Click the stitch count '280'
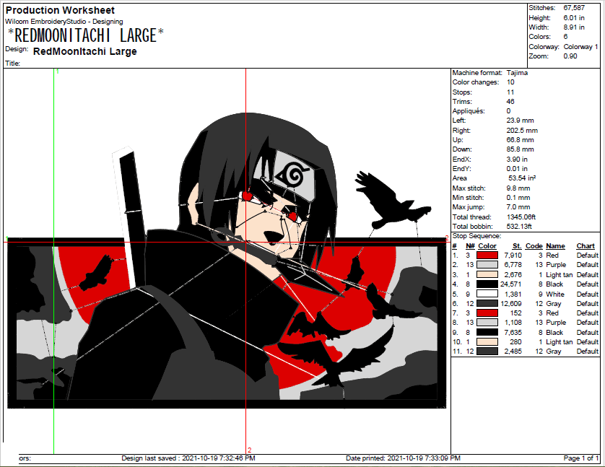 [516, 342]
